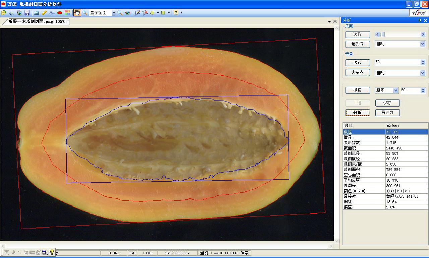Image resolution: width=429 pixels, height=258 pixels.
Task: Click the dotted selection rectangle tool
Action: [152, 13]
